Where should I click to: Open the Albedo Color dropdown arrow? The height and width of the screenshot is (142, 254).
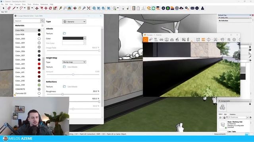85,38
